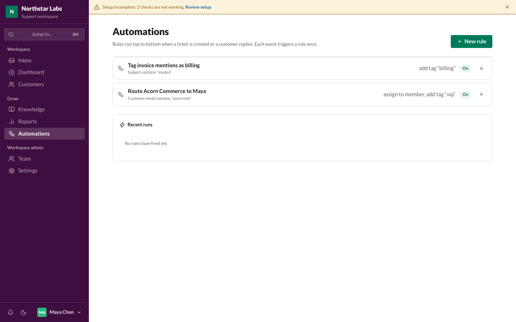
Task: Toggle the On status for the billing rule
Action: click(465, 68)
